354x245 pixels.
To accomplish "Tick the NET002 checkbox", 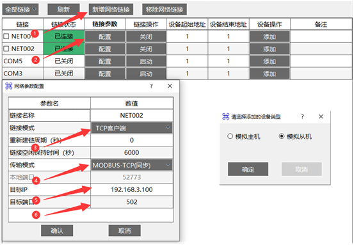I will click(6, 49).
